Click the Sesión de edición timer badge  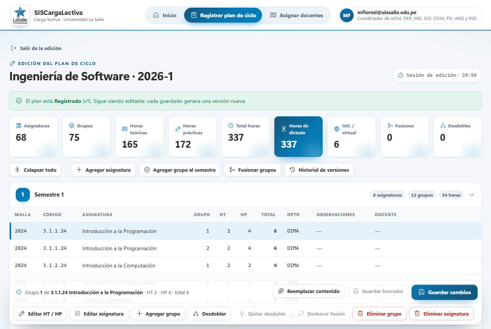[437, 75]
